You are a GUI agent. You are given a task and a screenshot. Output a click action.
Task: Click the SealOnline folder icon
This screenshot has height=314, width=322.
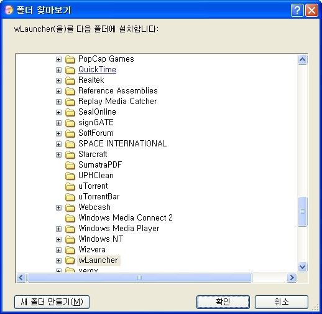coord(70,112)
